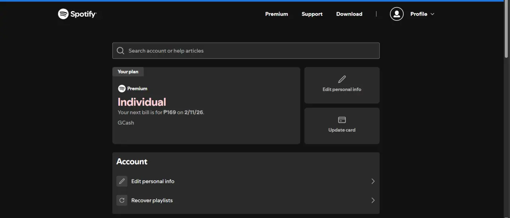The width and height of the screenshot is (510, 218).
Task: Click the Spotify logo in the header
Action: click(77, 14)
